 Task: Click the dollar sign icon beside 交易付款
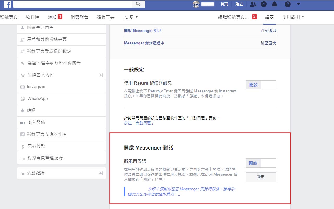23,147
